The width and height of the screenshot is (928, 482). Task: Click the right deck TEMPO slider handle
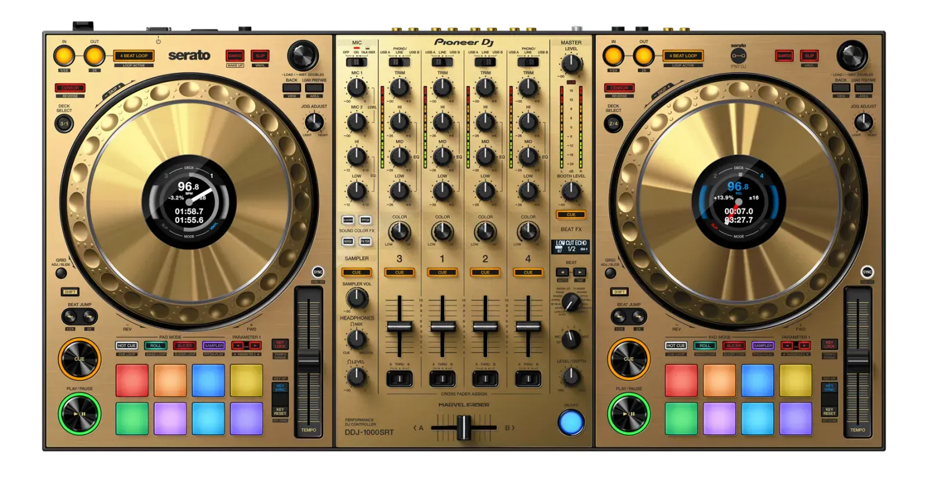tap(858, 361)
